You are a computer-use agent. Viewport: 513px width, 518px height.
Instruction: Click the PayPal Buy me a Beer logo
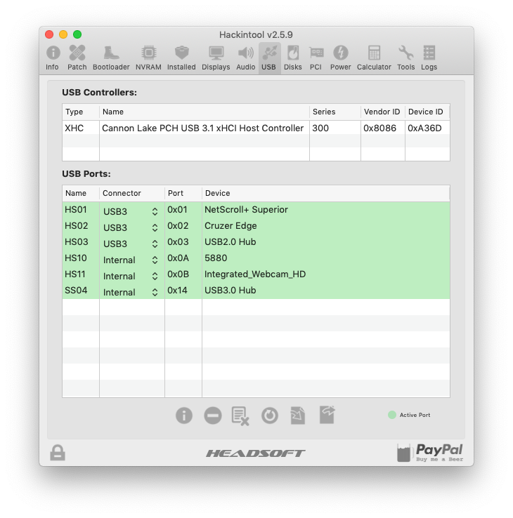click(x=430, y=453)
